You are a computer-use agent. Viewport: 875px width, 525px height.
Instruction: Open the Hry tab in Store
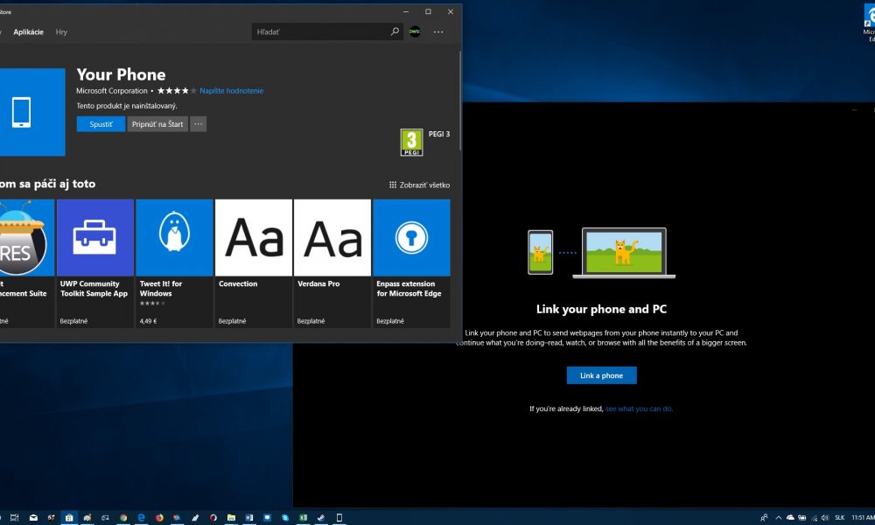pos(61,31)
